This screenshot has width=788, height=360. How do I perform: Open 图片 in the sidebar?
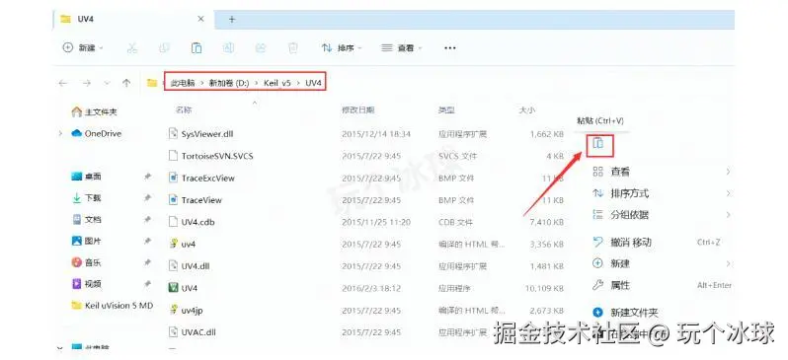click(87, 241)
